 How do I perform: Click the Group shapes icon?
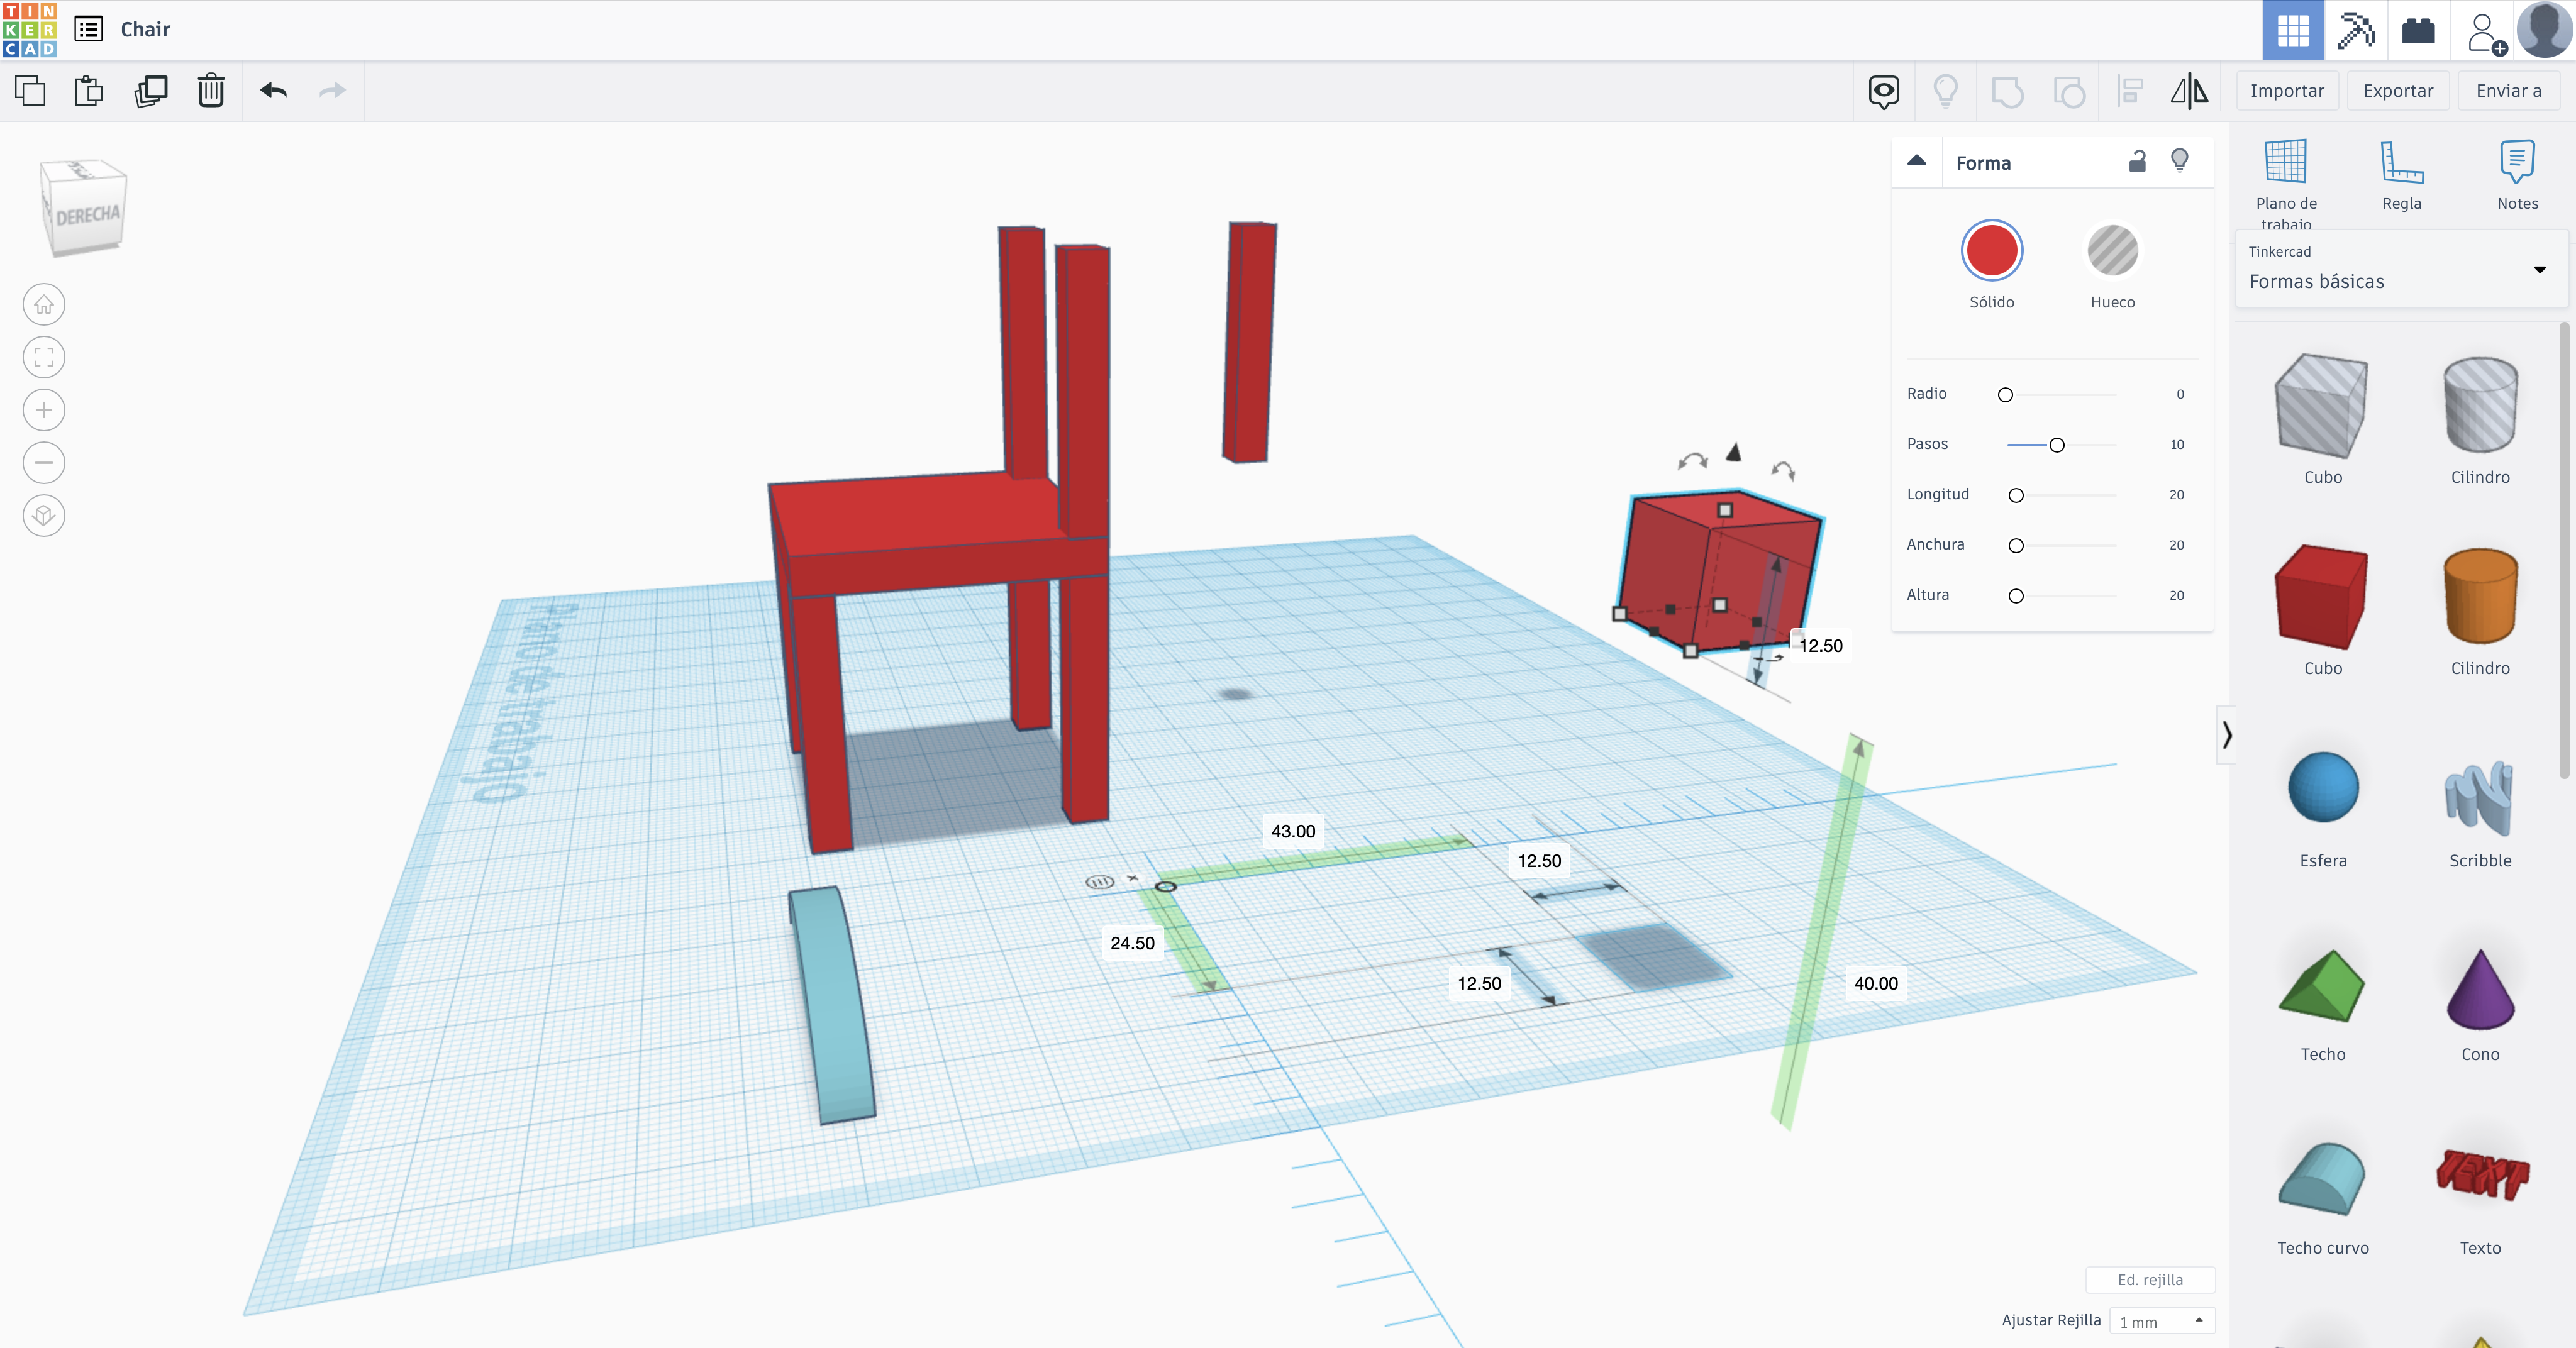click(x=2007, y=92)
